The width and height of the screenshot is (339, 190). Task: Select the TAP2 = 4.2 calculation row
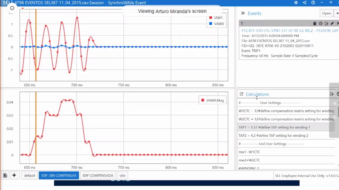point(286,135)
